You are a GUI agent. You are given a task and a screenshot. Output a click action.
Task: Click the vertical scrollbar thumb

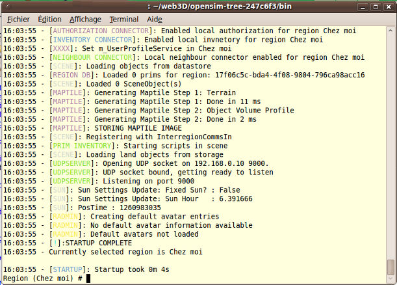point(391,267)
